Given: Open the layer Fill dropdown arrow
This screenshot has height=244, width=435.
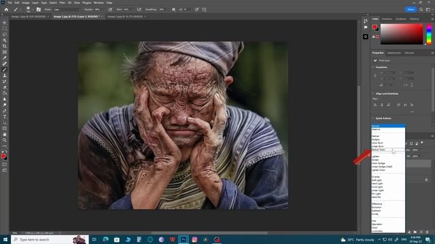Looking at the screenshot, I should (421, 157).
